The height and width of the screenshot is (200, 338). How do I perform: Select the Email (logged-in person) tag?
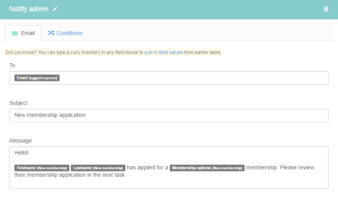pyautogui.click(x=37, y=78)
